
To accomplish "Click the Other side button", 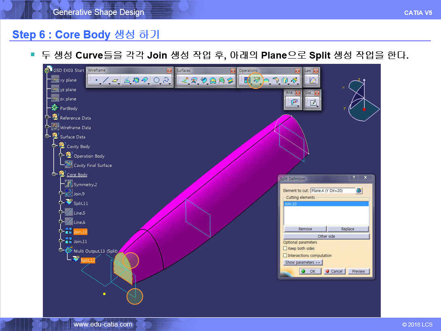I will coord(326,236).
